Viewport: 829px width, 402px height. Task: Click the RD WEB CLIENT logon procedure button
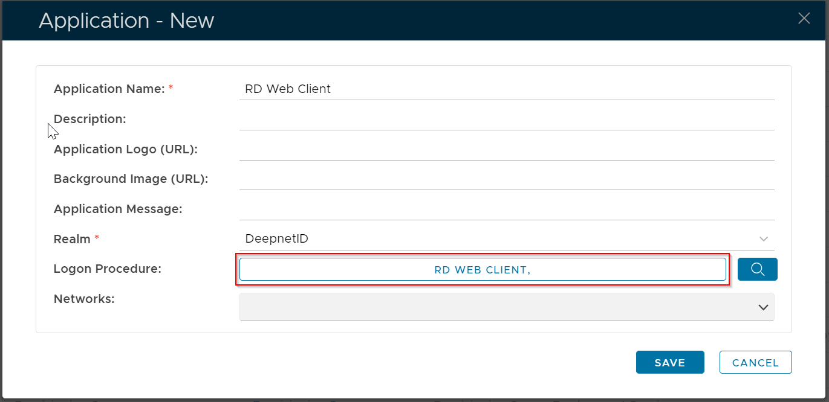(x=482, y=270)
